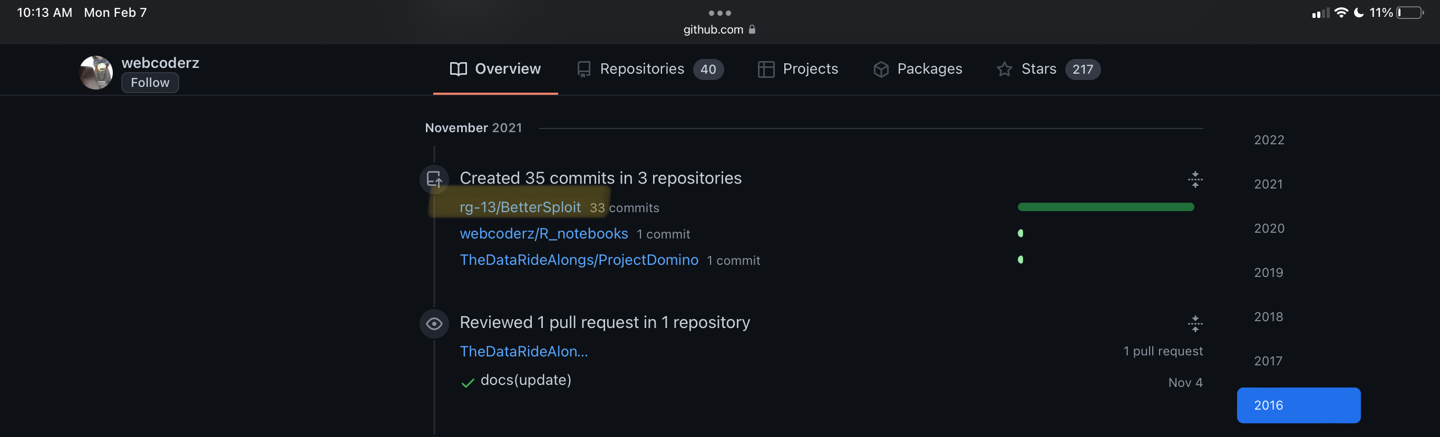Screen dimensions: 1440x437
Task: Click 'Reviewed 1 pull request in 1 repository' heading
Action: tap(605, 323)
